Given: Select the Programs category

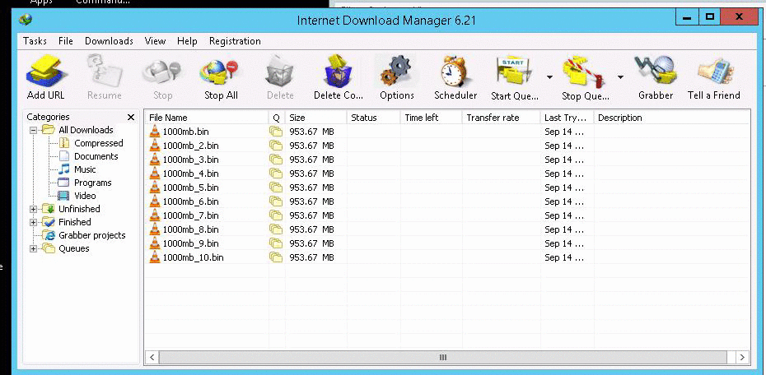Looking at the screenshot, I should click(93, 183).
